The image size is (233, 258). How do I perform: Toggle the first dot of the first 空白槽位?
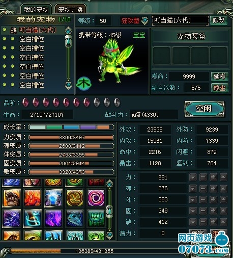click(5, 39)
